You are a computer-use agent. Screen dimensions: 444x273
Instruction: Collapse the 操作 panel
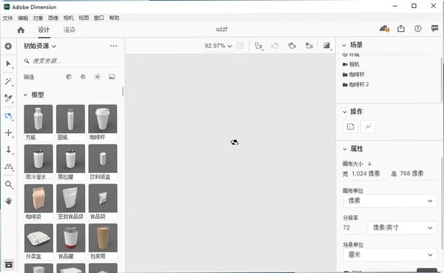click(344, 112)
